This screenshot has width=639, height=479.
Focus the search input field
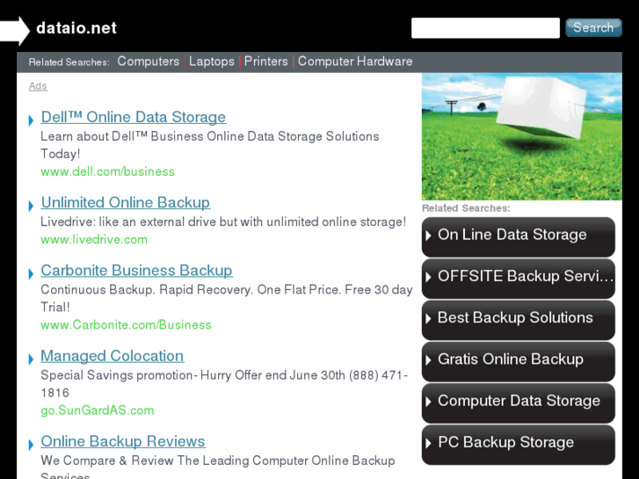485,28
